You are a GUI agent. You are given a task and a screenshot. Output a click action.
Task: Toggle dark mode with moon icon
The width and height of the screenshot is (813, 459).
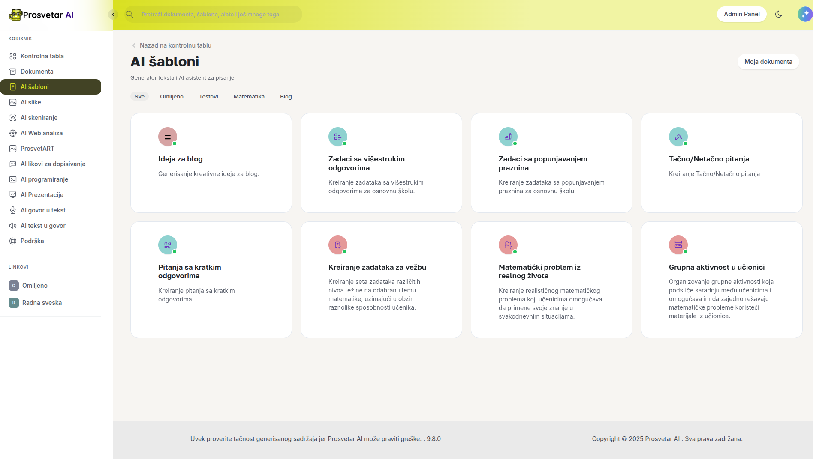pos(779,14)
